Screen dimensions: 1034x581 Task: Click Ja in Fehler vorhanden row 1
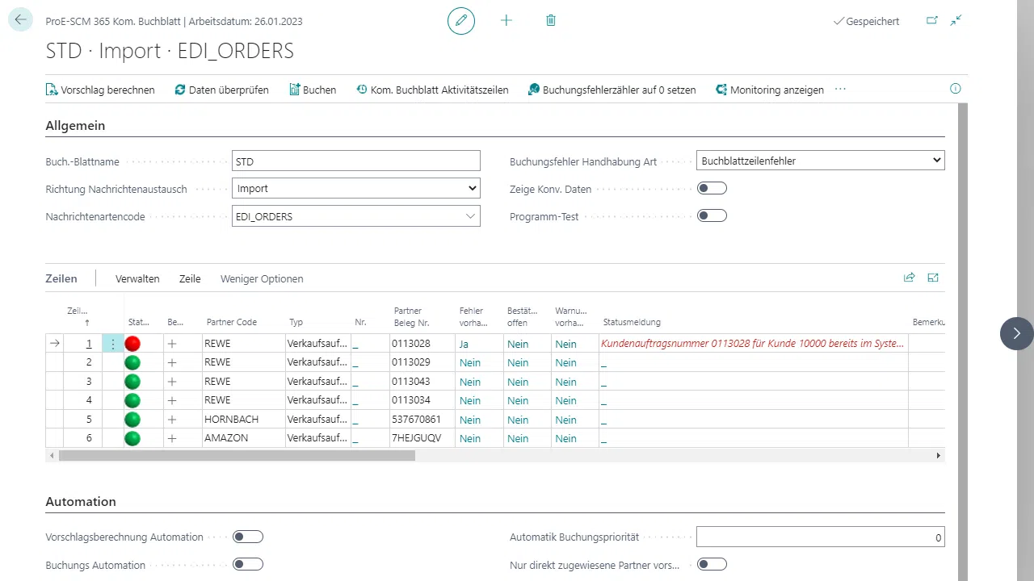click(464, 344)
